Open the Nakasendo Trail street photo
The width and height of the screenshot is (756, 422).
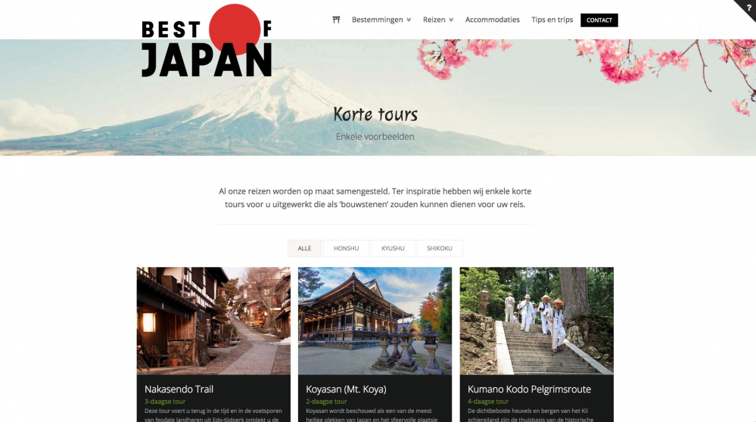click(x=213, y=321)
